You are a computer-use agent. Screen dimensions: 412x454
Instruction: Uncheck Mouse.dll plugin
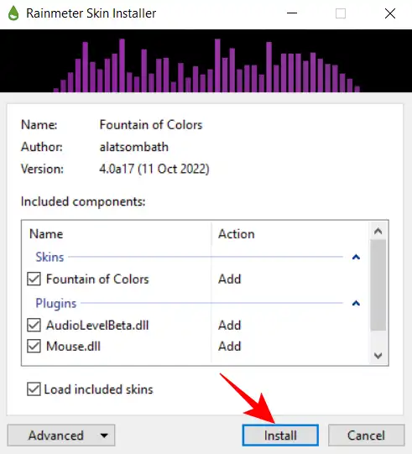[34, 347]
